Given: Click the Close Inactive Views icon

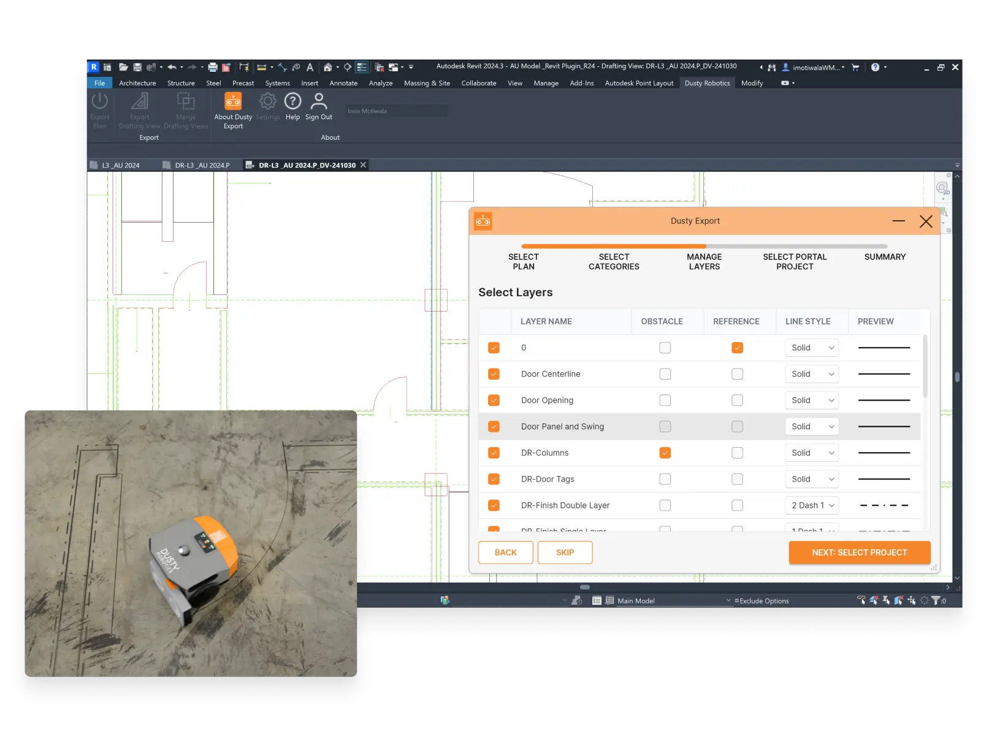Looking at the screenshot, I should click(x=380, y=67).
